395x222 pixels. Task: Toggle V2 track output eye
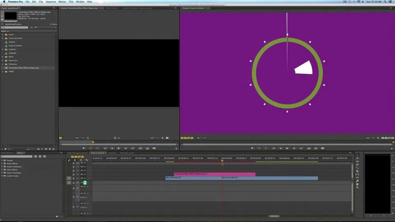click(x=85, y=174)
